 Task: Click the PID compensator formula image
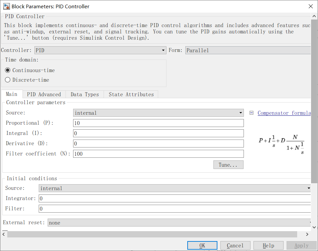click(x=282, y=145)
